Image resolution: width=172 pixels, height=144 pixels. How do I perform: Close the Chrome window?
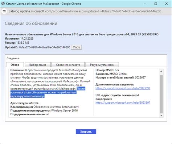coord(166,4)
